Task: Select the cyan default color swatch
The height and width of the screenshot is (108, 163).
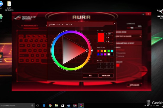Action: click(112, 51)
